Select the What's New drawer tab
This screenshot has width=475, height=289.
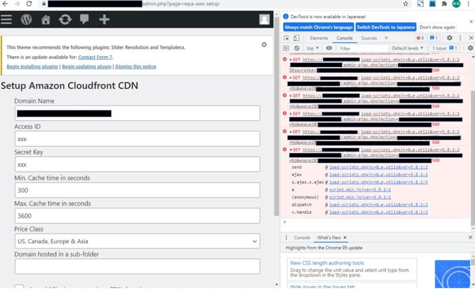pyautogui.click(x=329, y=238)
